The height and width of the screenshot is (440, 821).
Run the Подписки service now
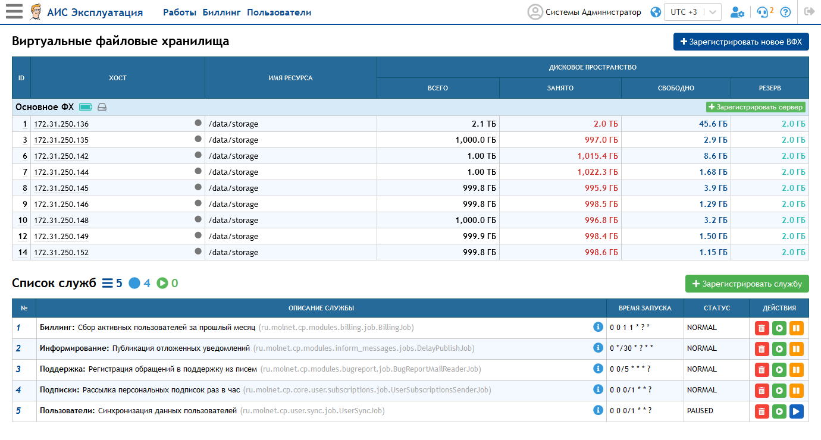(x=779, y=390)
